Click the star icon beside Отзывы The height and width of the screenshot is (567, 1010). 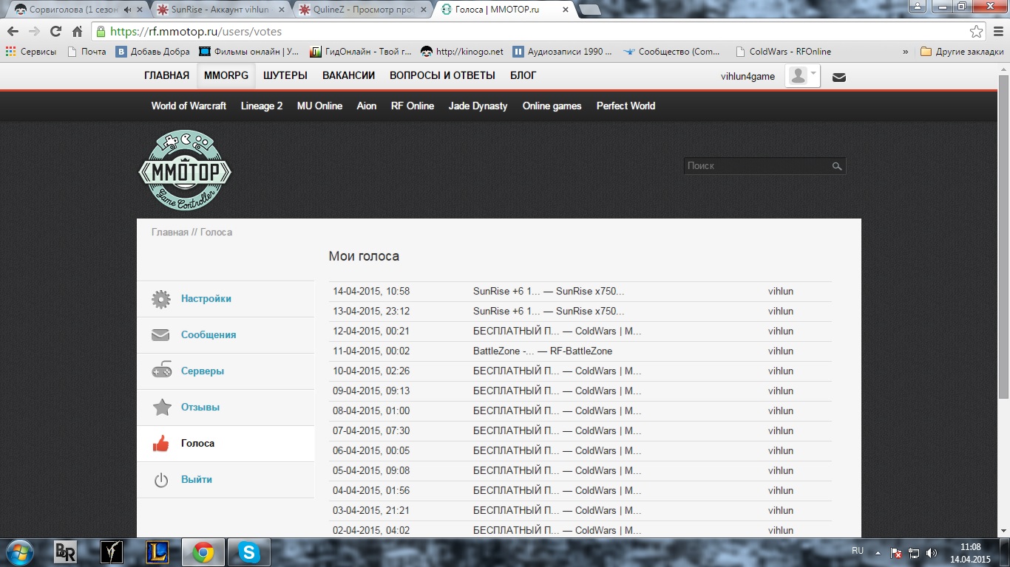161,408
